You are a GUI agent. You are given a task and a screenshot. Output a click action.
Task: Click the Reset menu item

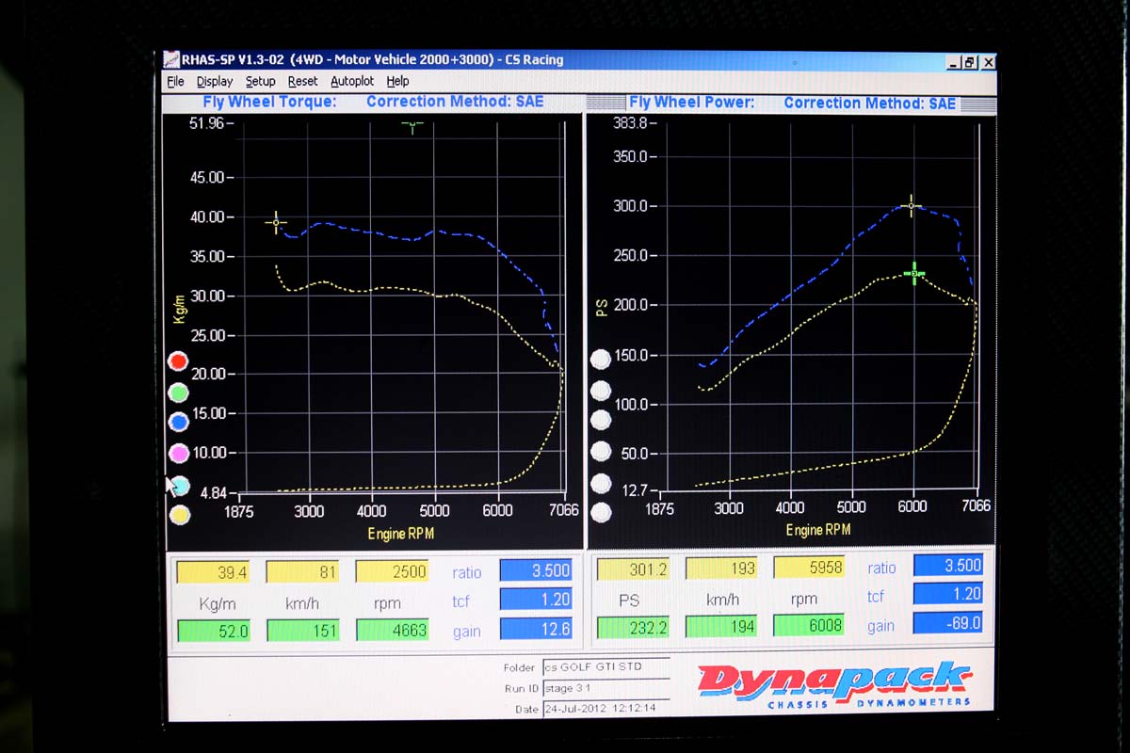pyautogui.click(x=302, y=82)
